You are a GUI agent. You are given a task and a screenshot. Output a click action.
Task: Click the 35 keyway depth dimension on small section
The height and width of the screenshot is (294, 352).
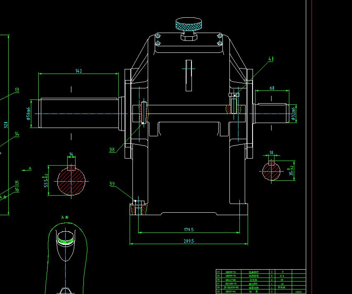pos(291,171)
